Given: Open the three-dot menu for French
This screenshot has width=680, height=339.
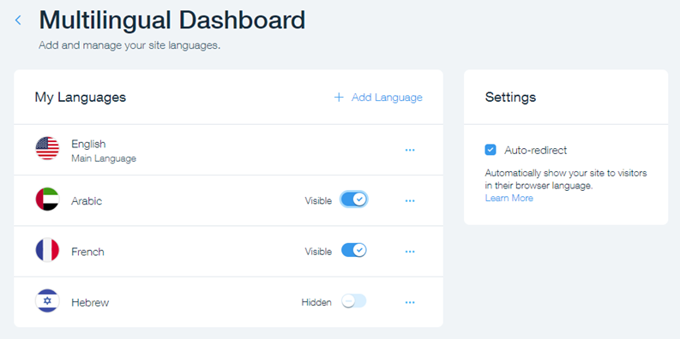Looking at the screenshot, I should pos(410,252).
